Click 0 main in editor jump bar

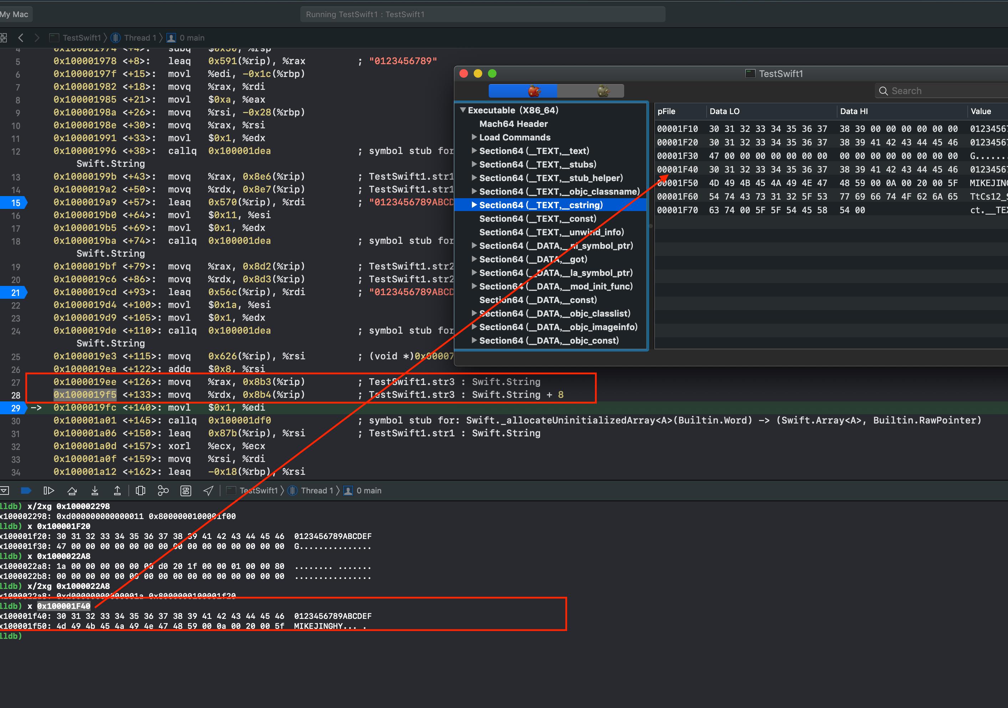click(186, 38)
